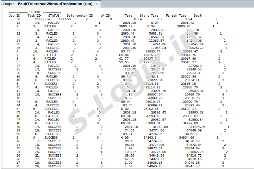Click SUCCESS status in job 36 row
This screenshot has width=254, height=169.
click(x=53, y=48)
